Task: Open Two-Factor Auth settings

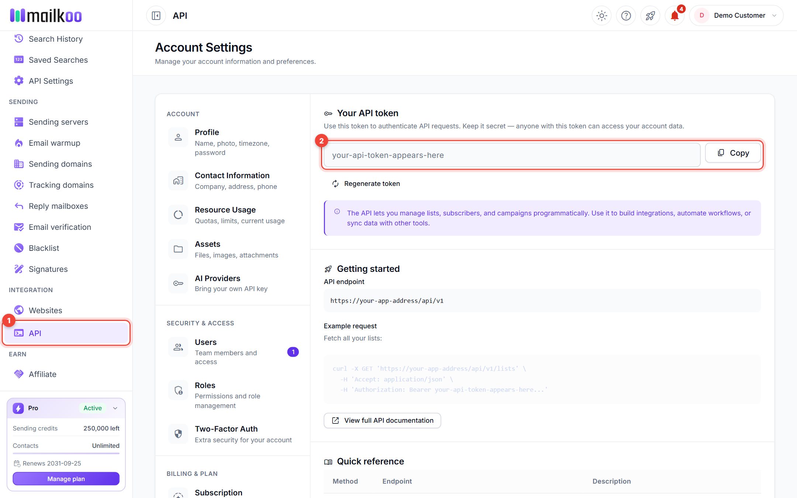Action: click(x=232, y=434)
